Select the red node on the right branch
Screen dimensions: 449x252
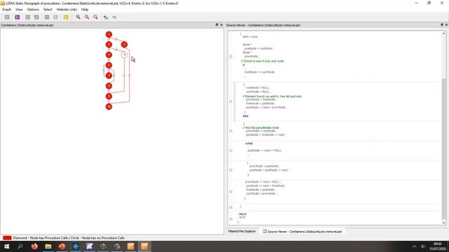coord(124,45)
